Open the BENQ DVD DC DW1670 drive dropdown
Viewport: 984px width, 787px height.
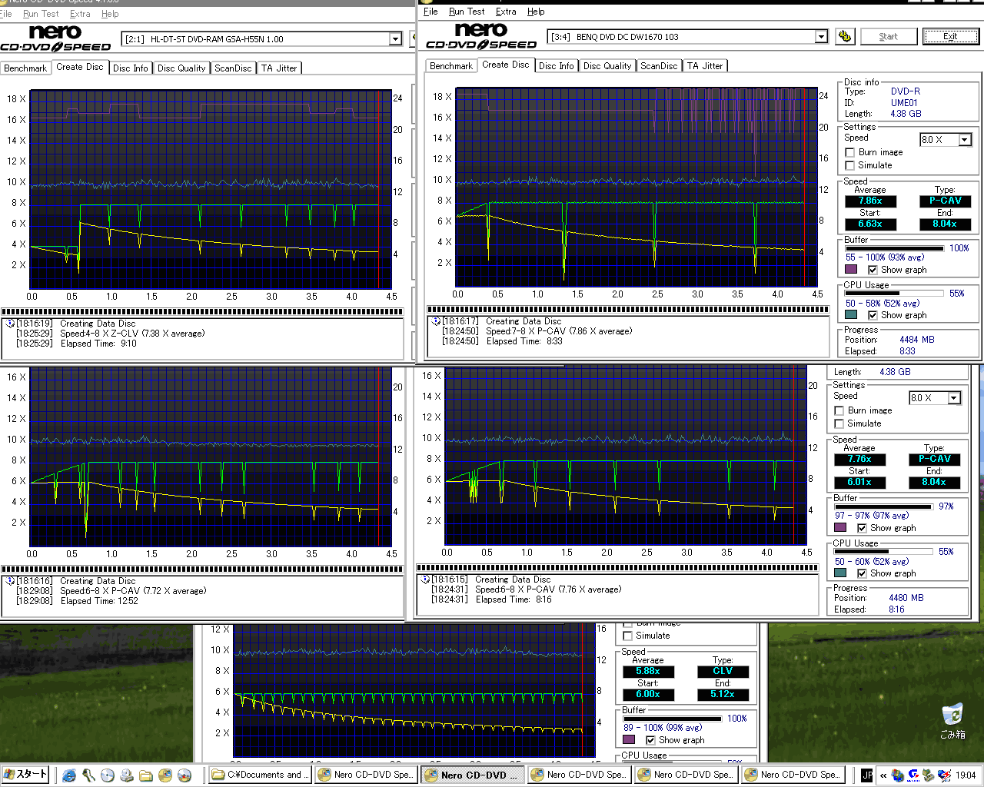click(x=821, y=36)
